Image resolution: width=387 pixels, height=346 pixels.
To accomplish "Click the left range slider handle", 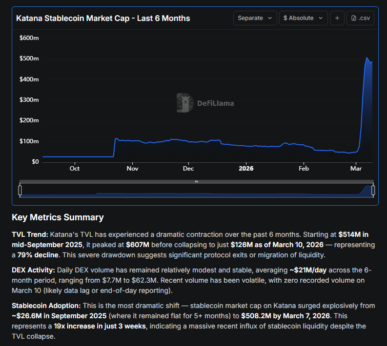I will [20, 190].
